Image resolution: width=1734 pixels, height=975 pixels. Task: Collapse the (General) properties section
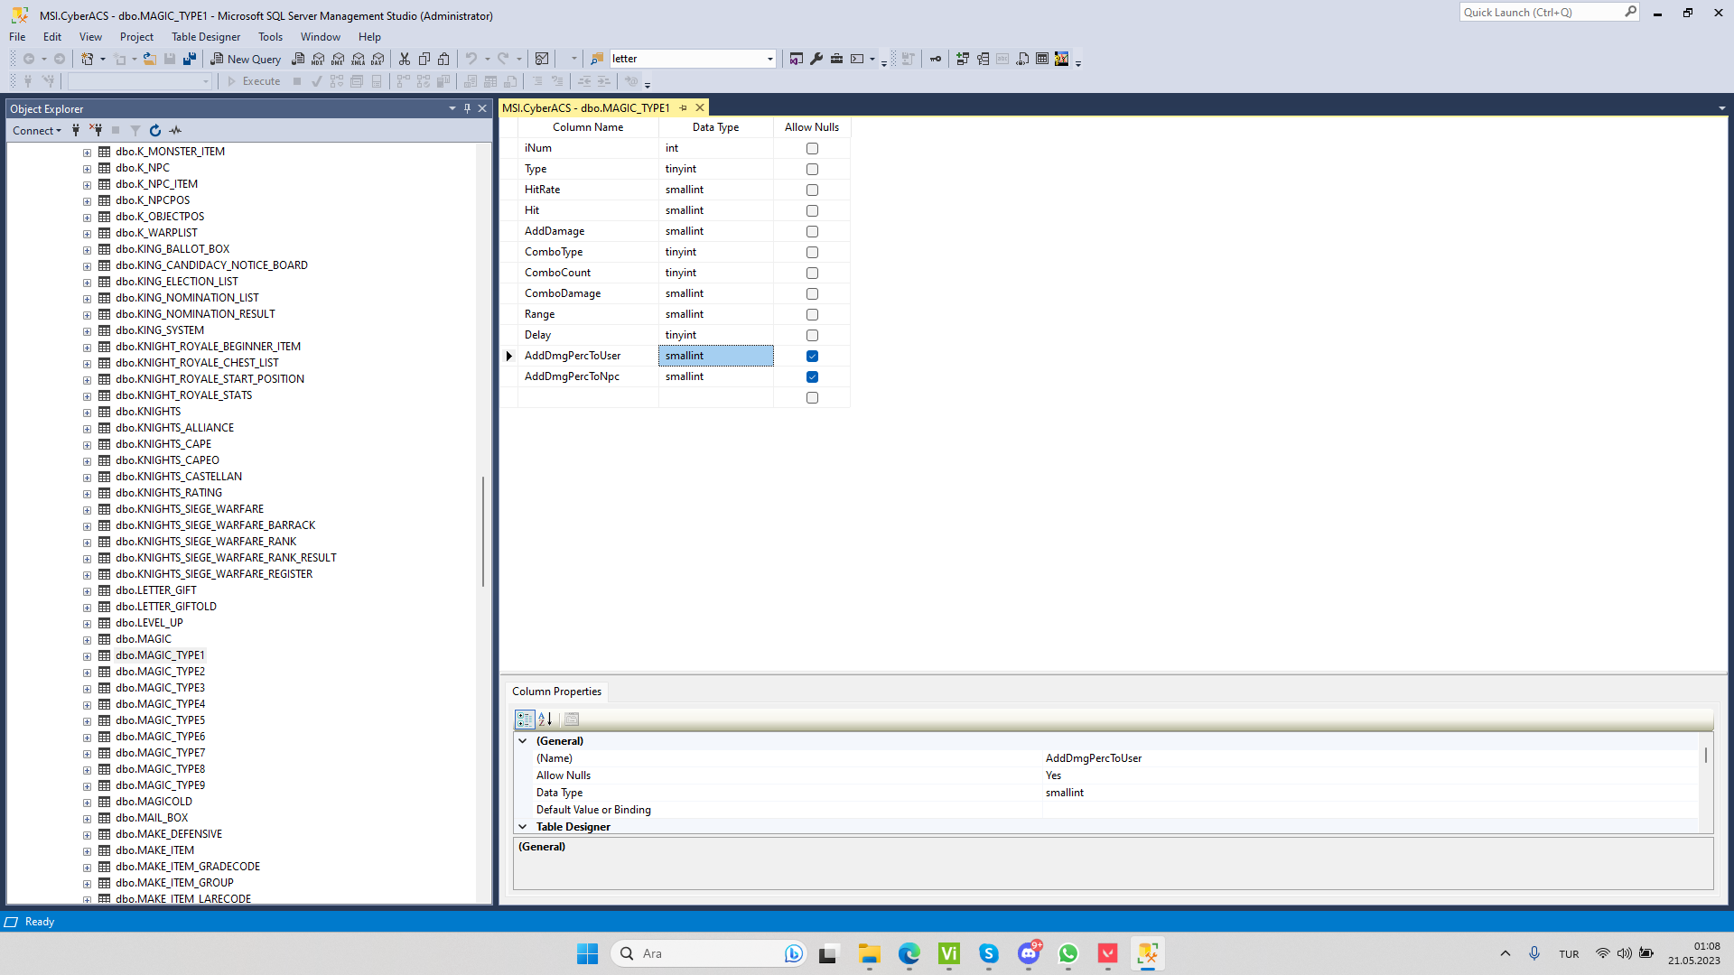pyautogui.click(x=522, y=741)
